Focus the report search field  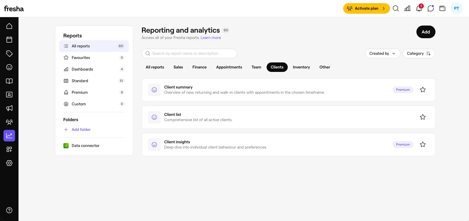[189, 53]
